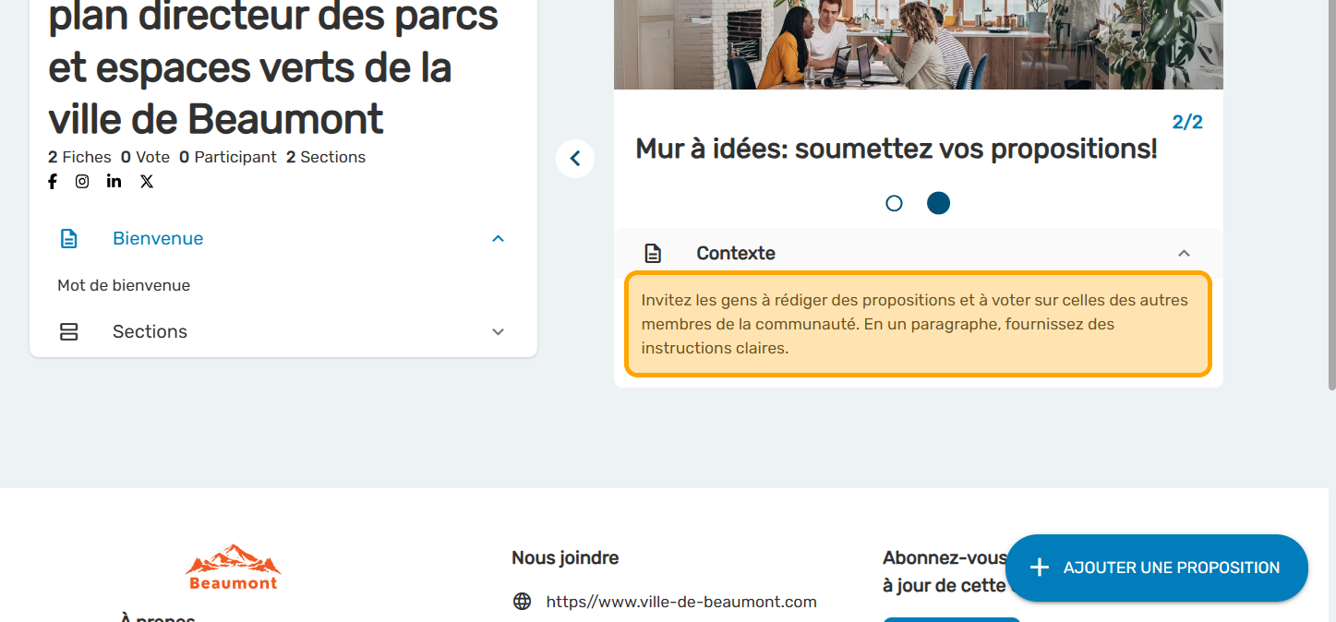This screenshot has width=1336, height=622.
Task: Click the Bienvenue document icon
Action: [x=69, y=239]
